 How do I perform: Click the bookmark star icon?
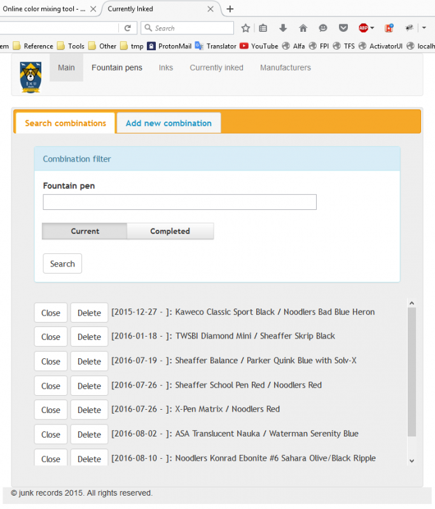coord(245,28)
